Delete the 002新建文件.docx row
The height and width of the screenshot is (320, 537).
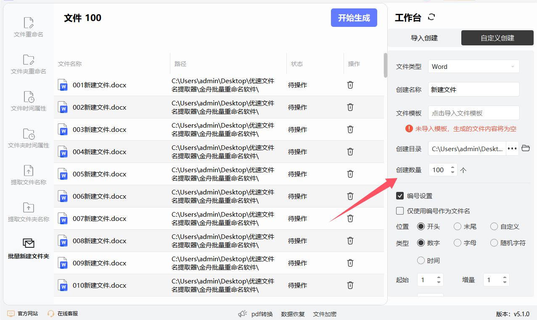[350, 107]
